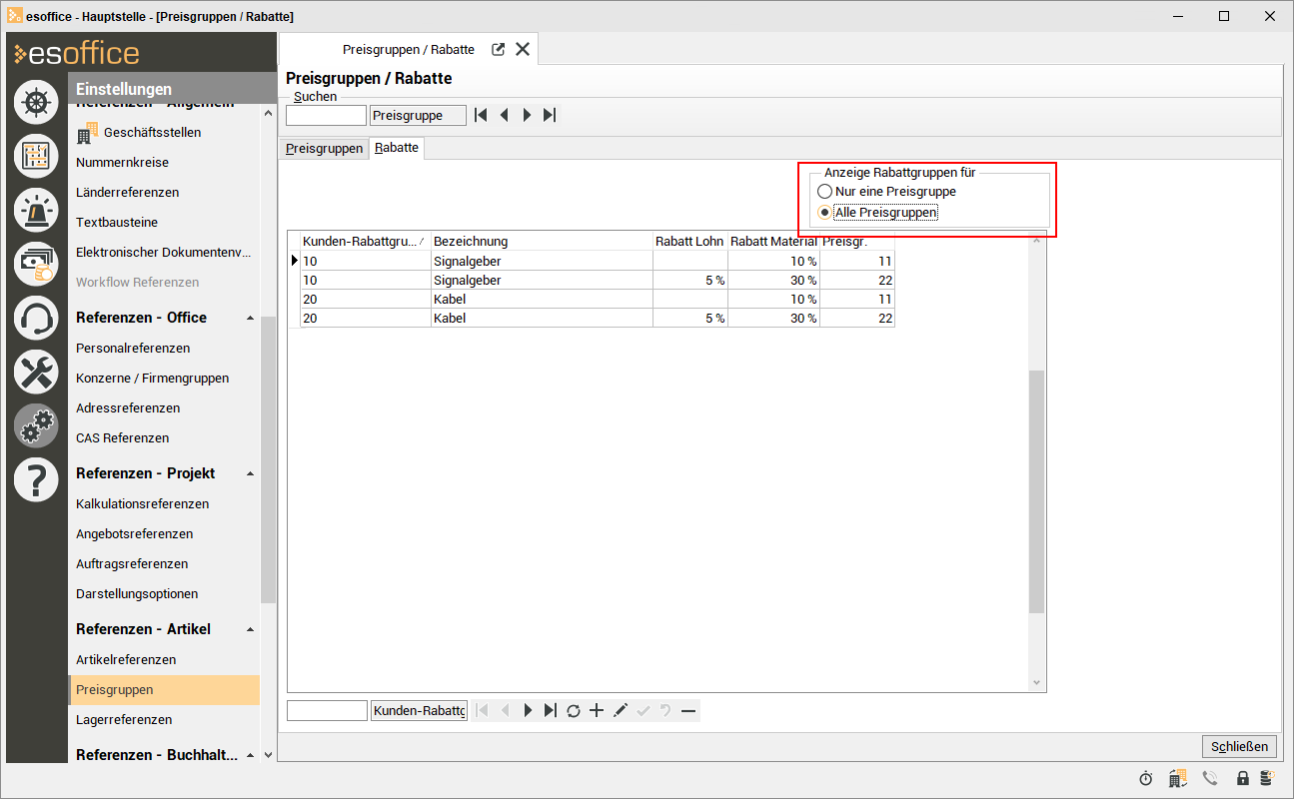Click the Schließen button
The width and height of the screenshot is (1294, 799).
[1239, 746]
